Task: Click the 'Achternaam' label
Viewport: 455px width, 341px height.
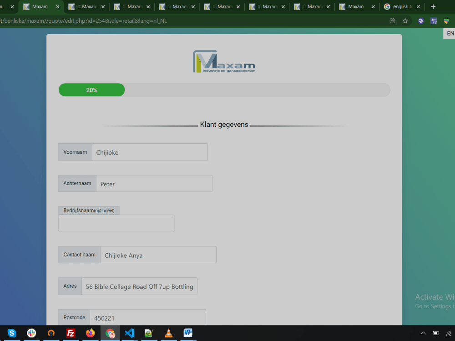Action: [x=77, y=183]
